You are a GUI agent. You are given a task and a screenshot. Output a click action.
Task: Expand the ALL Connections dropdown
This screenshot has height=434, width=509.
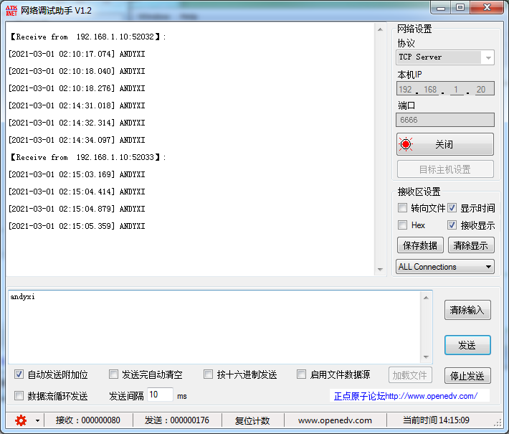445,267
